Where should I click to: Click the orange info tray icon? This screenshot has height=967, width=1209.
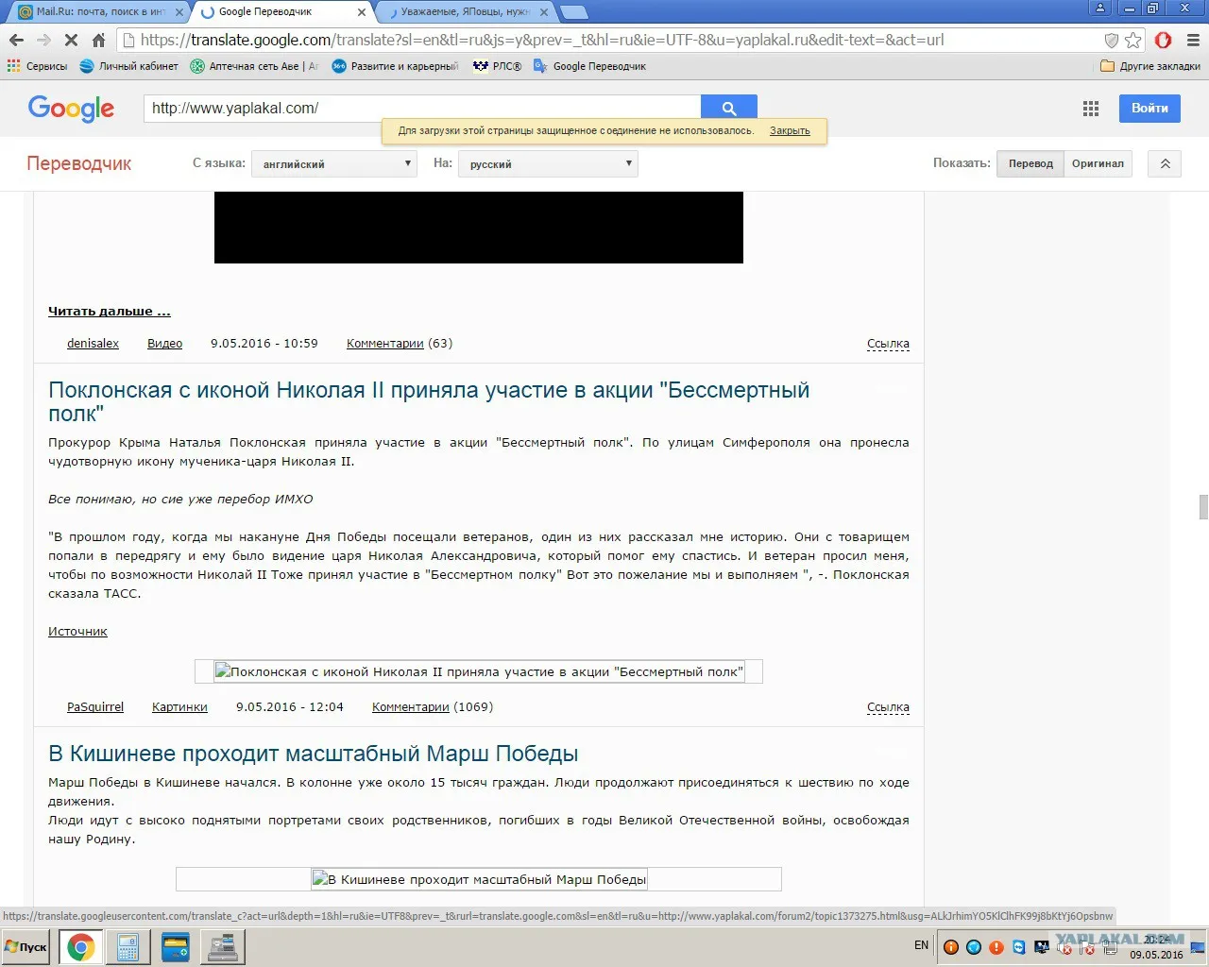pyautogui.click(x=951, y=947)
